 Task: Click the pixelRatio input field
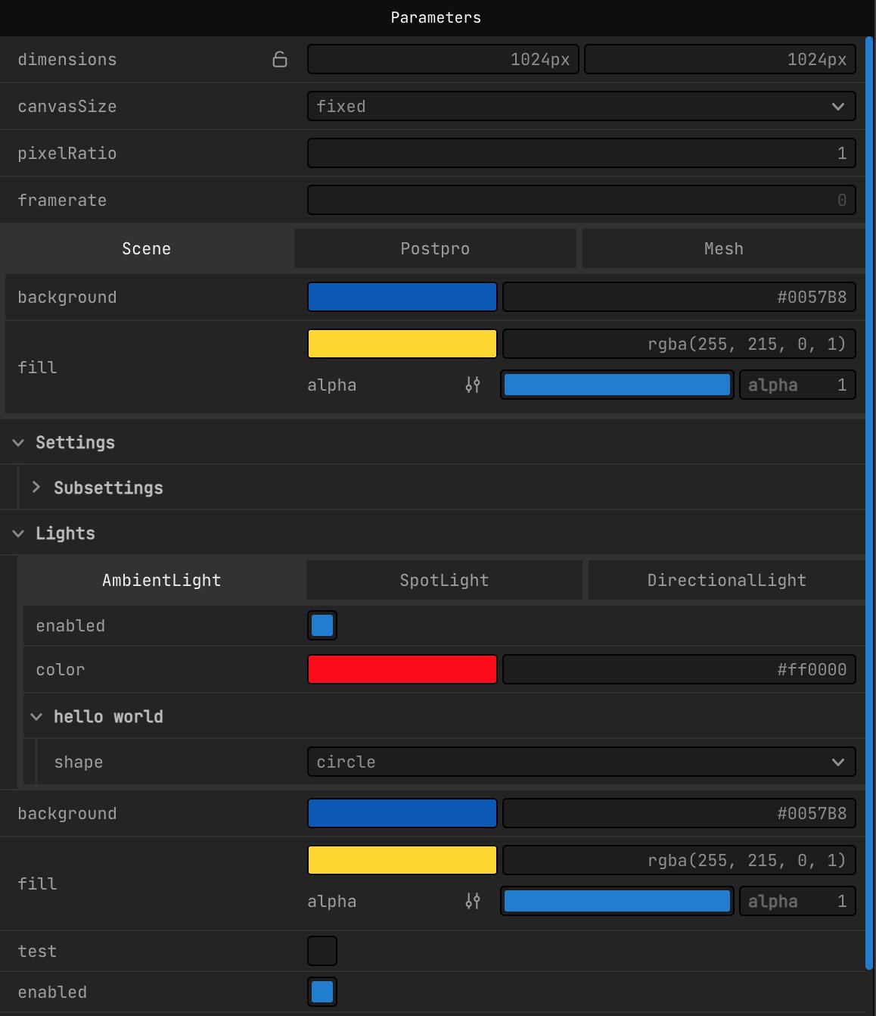click(581, 153)
